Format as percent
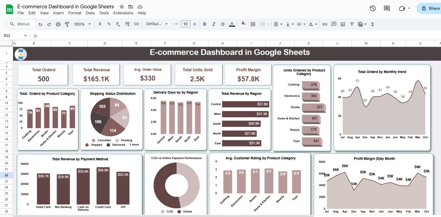 coord(109,24)
